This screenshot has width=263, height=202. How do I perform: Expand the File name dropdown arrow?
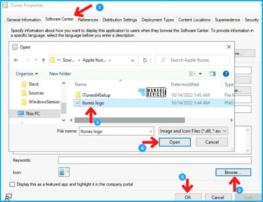[151, 131]
